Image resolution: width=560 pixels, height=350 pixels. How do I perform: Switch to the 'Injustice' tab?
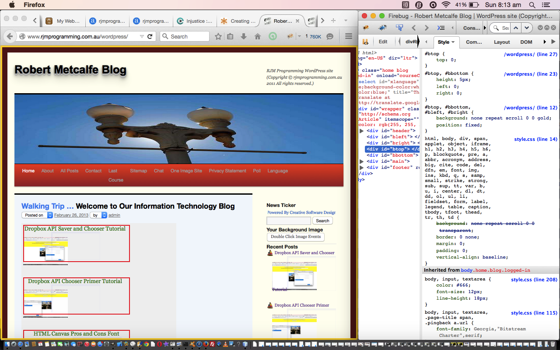195,21
